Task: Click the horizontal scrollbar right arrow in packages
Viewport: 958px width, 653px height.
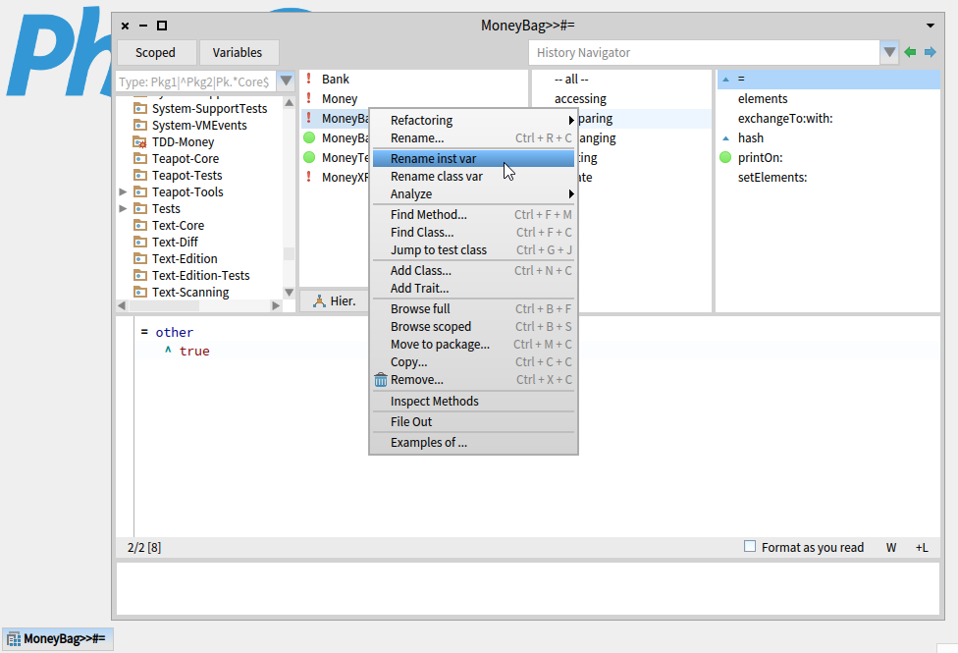Action: pos(276,305)
